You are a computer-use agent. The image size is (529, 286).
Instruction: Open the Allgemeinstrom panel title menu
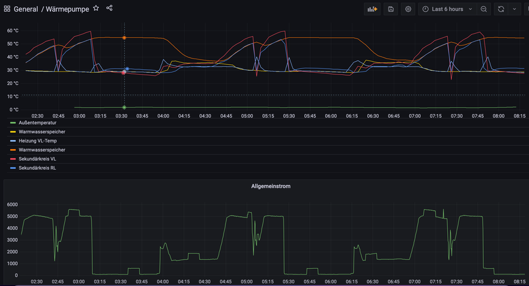[x=271, y=186]
